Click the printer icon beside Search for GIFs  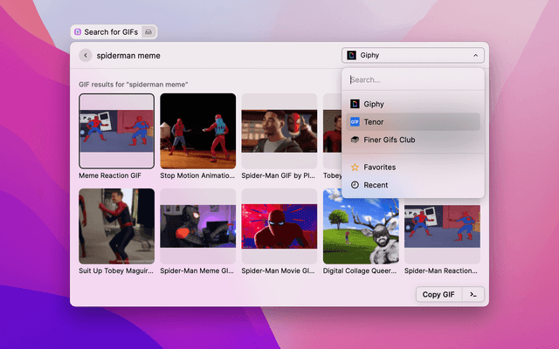pos(148,32)
